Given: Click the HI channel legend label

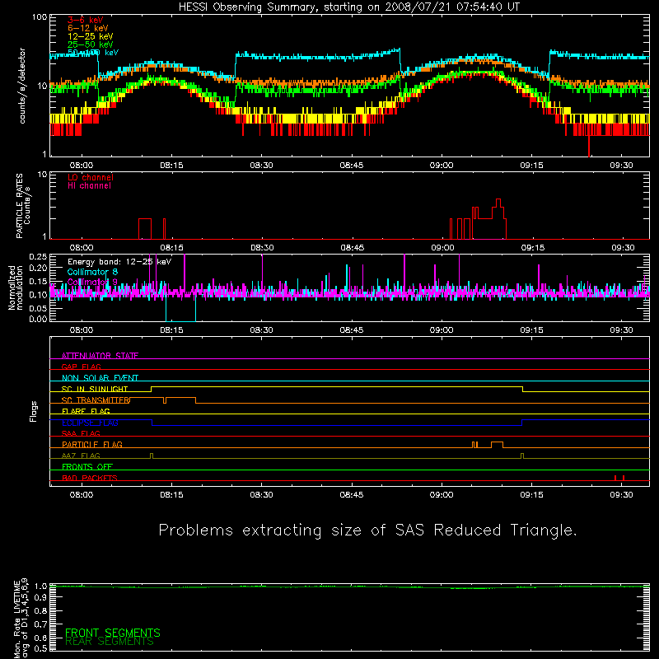Looking at the screenshot, I should 89,185.
